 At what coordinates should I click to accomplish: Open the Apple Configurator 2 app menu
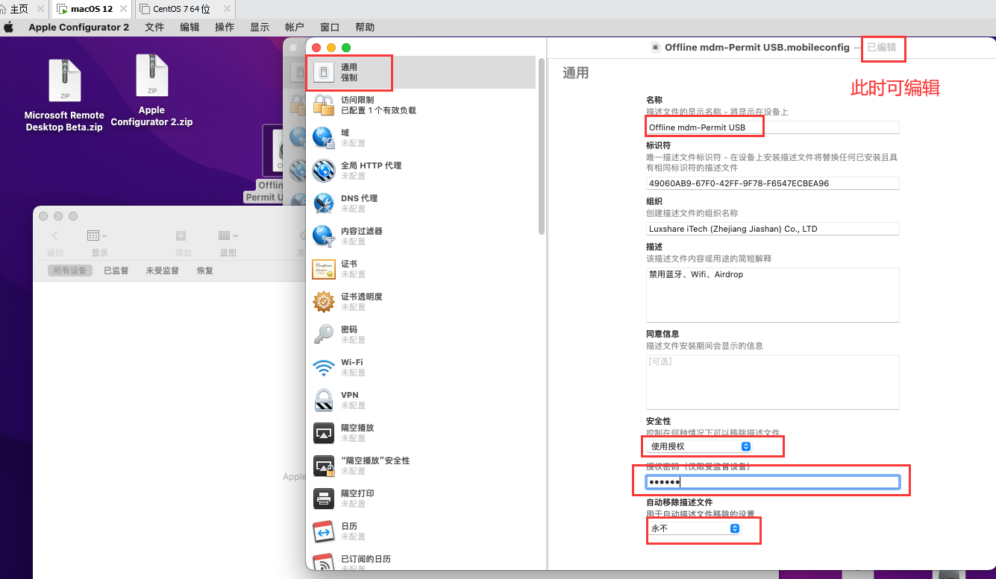click(x=79, y=28)
